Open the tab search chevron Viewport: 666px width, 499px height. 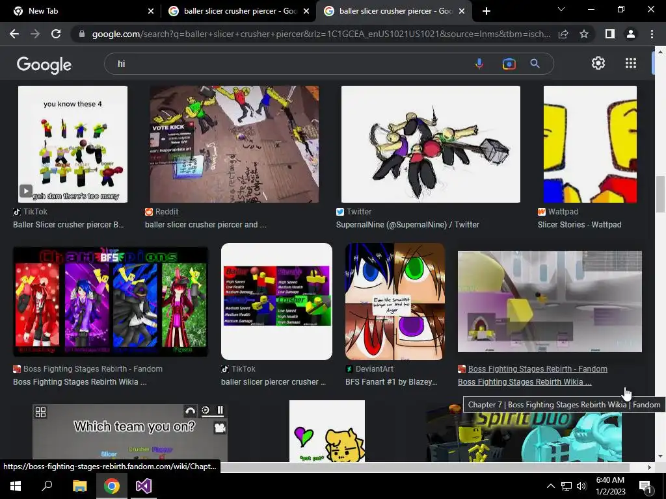click(x=561, y=9)
